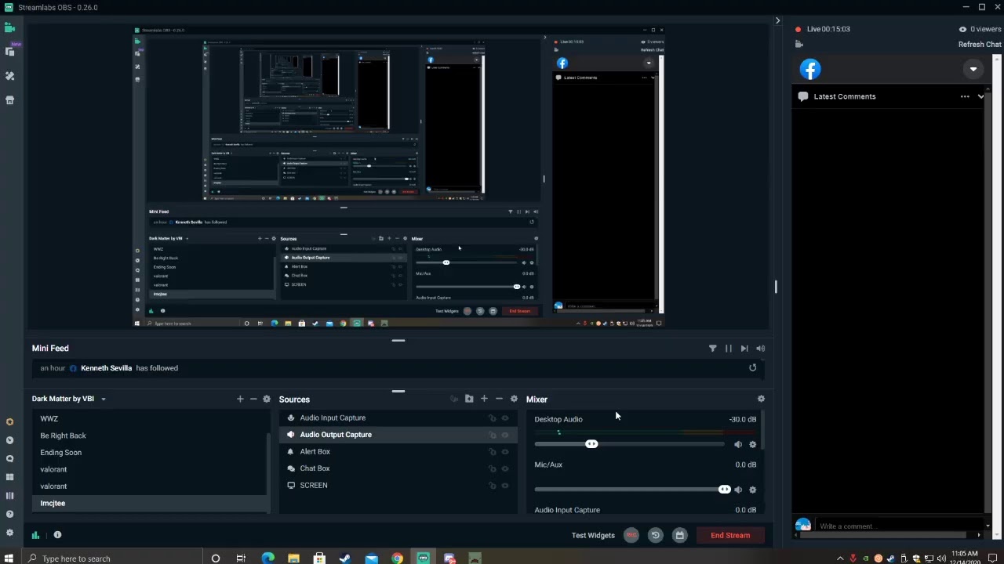
Task: Lock the Audio Output Capture source
Action: [493, 435]
